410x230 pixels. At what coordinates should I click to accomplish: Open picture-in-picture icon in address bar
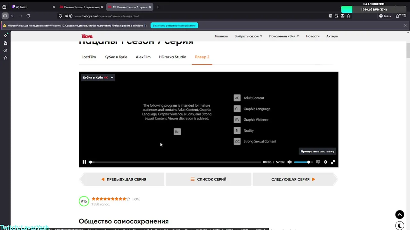pyautogui.click(x=336, y=16)
